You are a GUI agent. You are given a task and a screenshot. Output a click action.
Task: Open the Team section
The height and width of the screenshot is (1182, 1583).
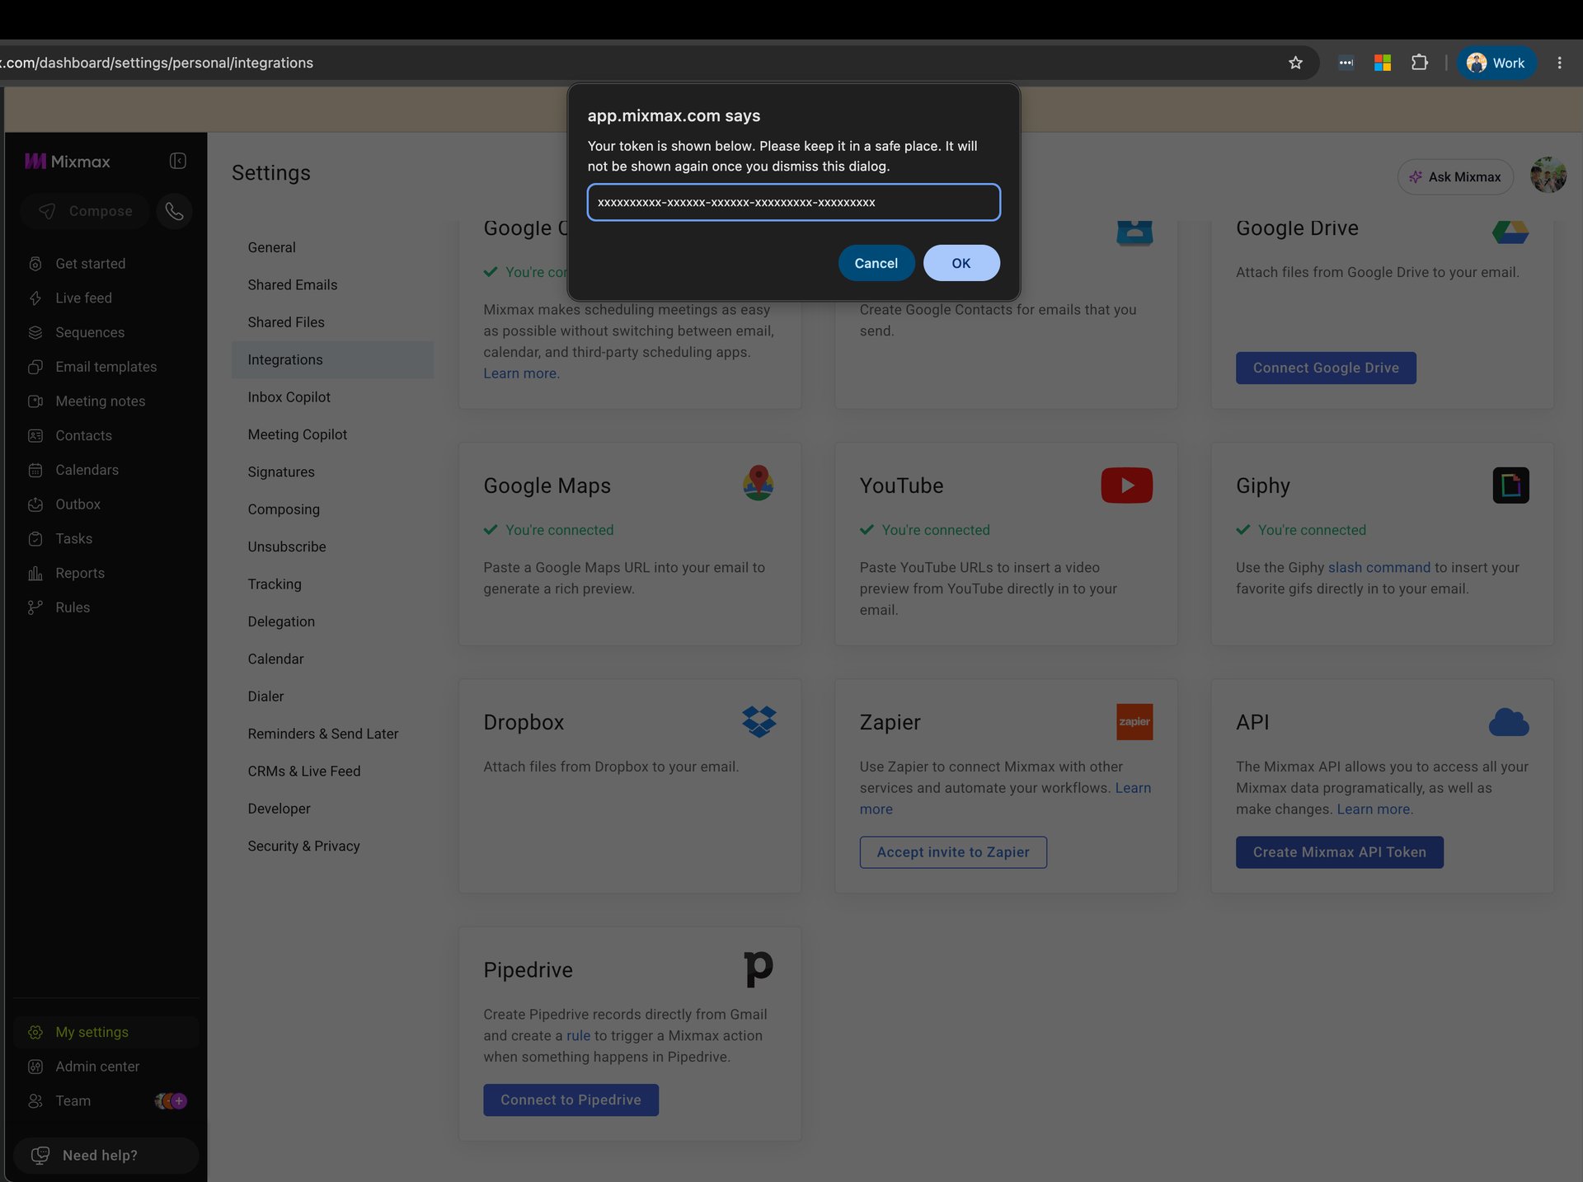coord(73,1101)
